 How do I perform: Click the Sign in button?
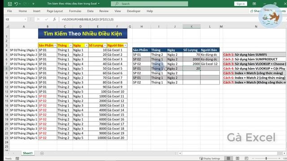pyautogui.click(x=240, y=4)
